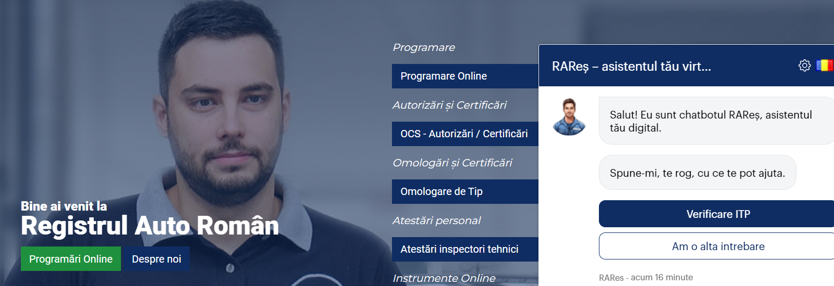Viewport: 834px width, 286px height.
Task: Click the Salut greeting chat message
Action: 711,121
